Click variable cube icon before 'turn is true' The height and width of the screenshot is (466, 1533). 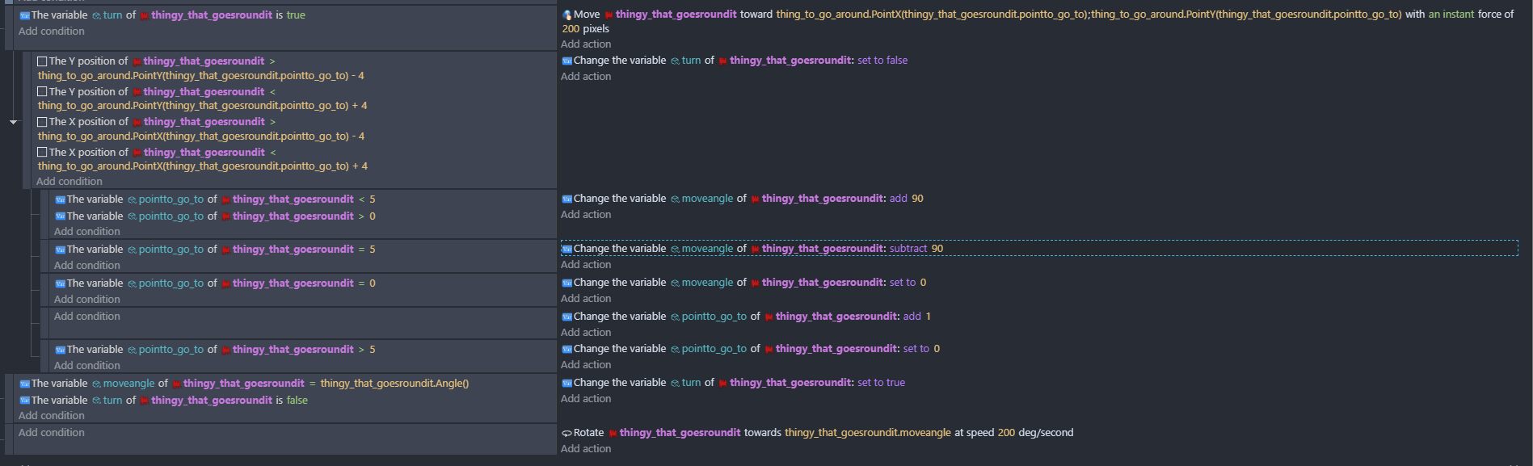[x=96, y=15]
